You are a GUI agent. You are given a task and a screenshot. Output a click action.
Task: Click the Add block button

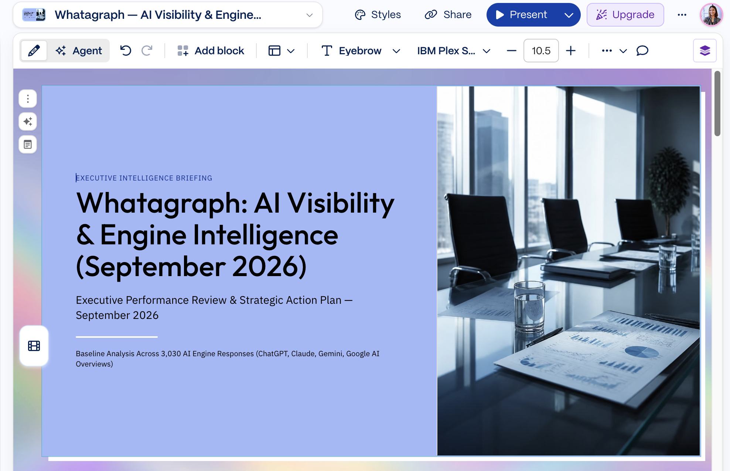[x=211, y=51]
